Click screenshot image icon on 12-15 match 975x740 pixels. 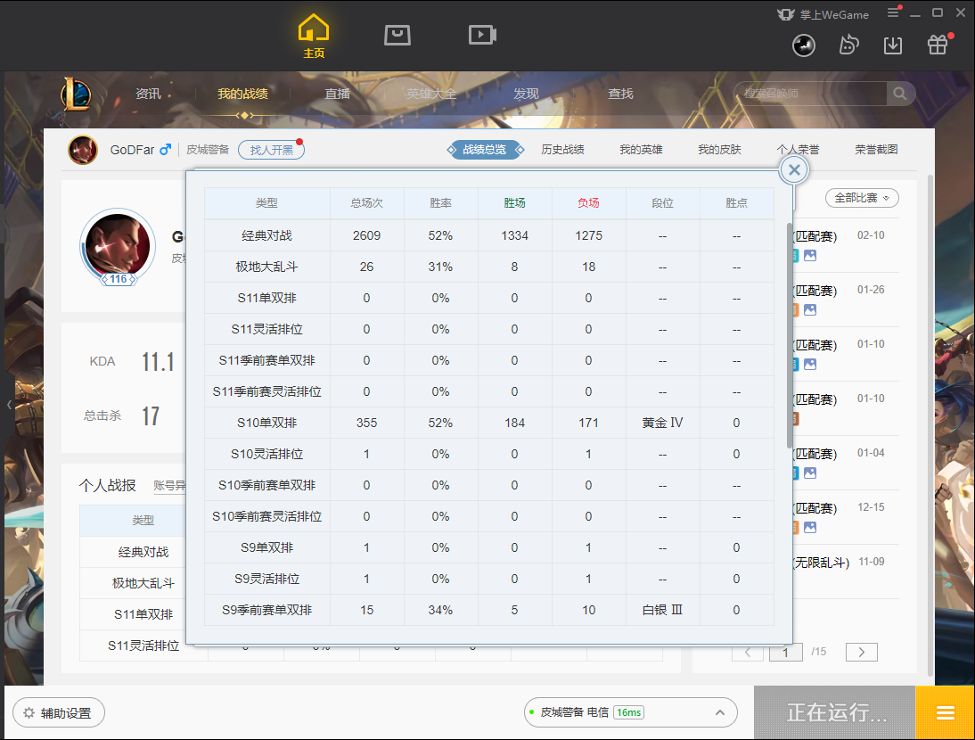(x=809, y=527)
